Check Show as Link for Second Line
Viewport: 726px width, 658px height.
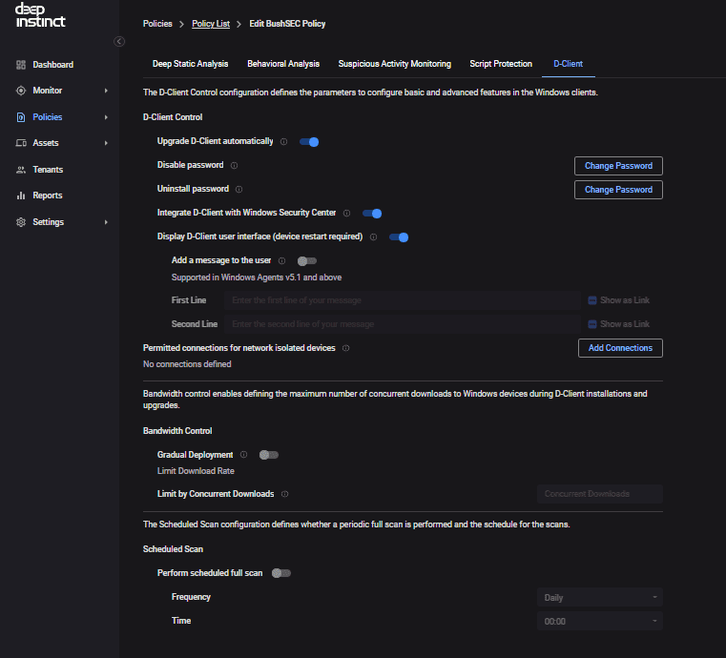(592, 324)
